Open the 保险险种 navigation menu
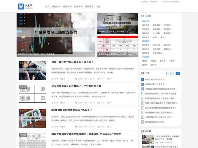Screen dimensions: 198x148 click(x=56, y=7)
